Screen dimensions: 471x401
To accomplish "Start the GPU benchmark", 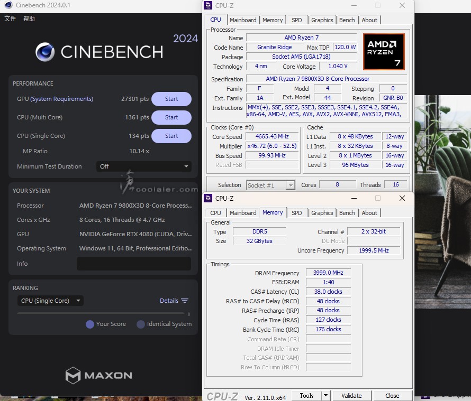I will click(171, 99).
